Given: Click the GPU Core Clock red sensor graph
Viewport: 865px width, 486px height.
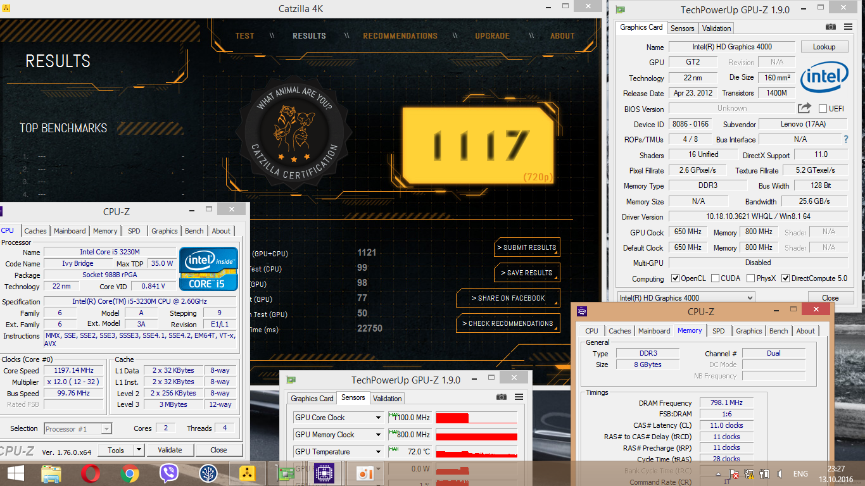Looking at the screenshot, I should 477,418.
